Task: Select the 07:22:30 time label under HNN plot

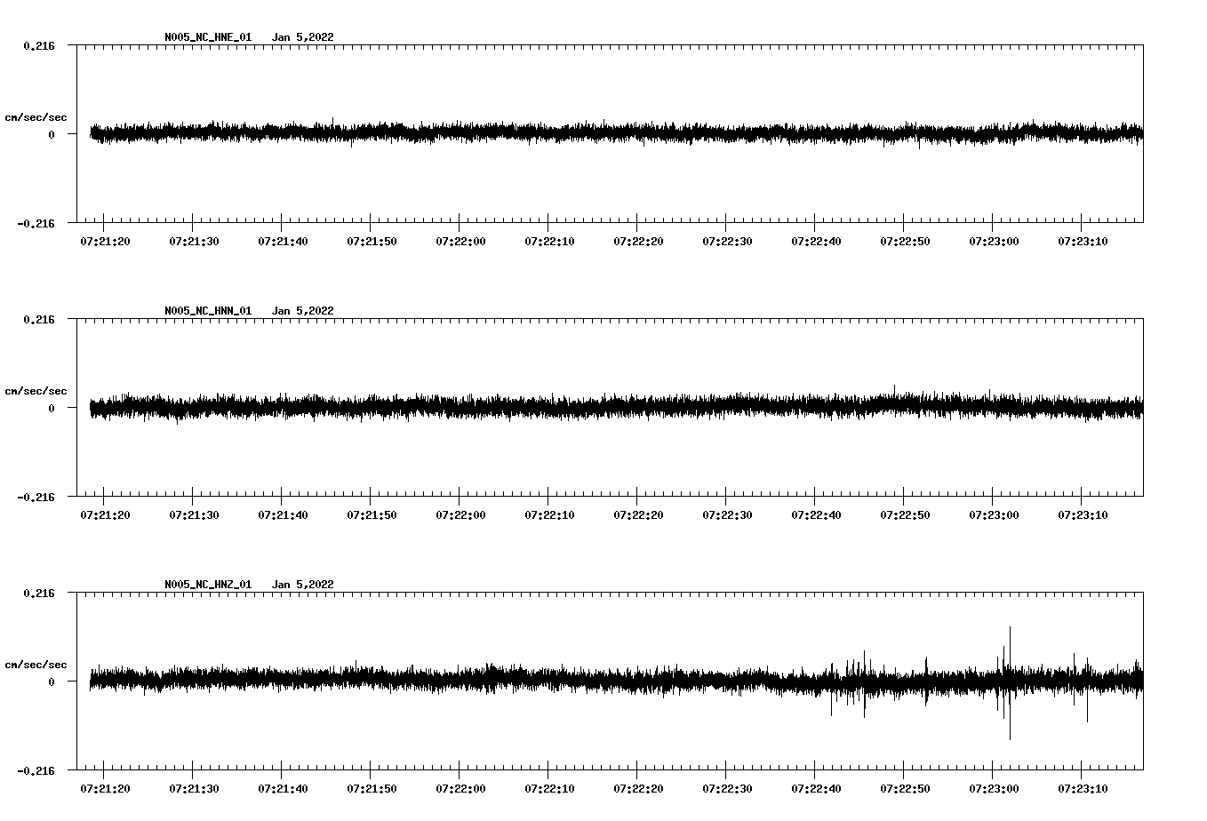Action: point(727,515)
